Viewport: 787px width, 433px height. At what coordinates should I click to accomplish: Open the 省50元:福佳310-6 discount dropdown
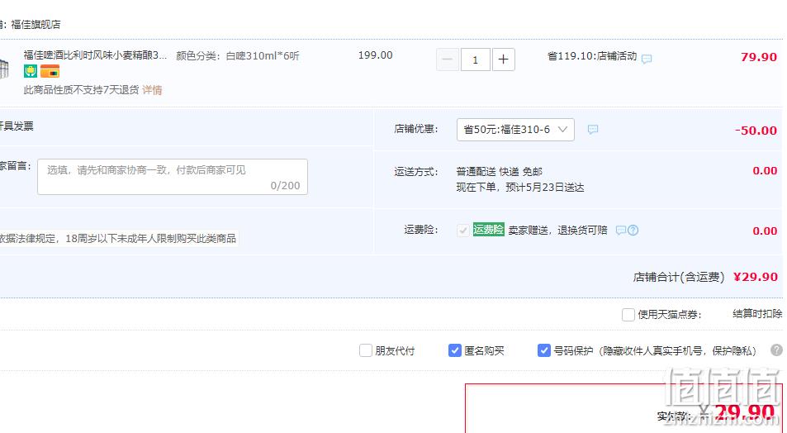point(515,130)
